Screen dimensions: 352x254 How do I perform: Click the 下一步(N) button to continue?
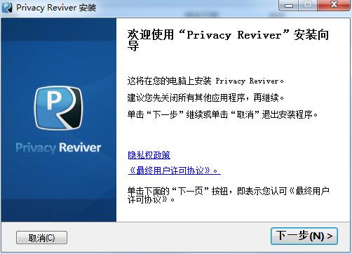[x=304, y=236]
